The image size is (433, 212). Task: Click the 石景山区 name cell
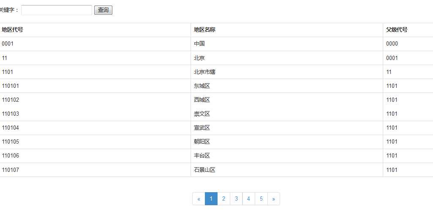click(x=204, y=170)
